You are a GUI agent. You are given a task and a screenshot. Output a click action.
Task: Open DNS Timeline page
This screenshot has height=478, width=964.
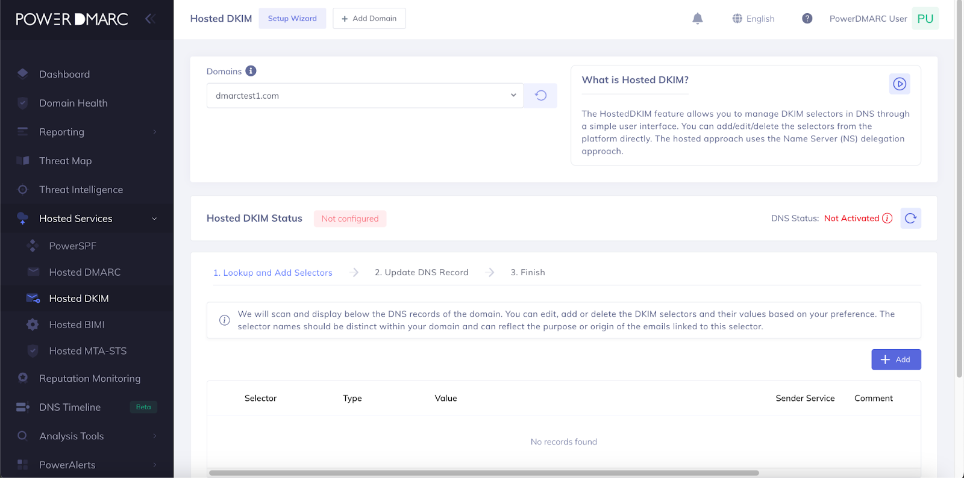[70, 407]
